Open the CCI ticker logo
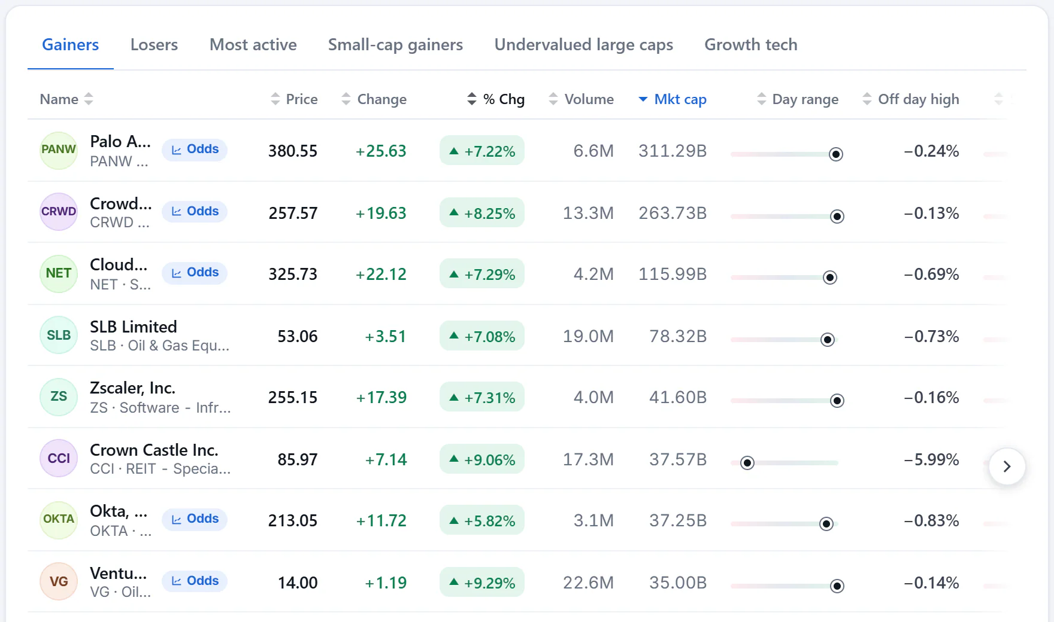Screen dimensions: 1054x622 pos(59,458)
